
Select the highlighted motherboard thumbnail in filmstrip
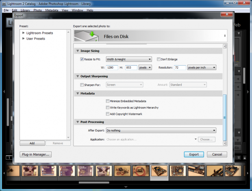point(159,171)
